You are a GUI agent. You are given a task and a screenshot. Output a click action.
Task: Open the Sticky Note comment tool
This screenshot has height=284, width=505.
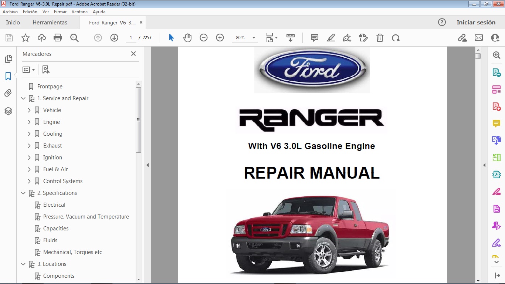[314, 37]
